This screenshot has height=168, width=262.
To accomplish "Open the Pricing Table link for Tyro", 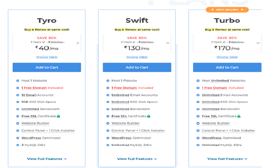I will pyautogui.click(x=47, y=57).
